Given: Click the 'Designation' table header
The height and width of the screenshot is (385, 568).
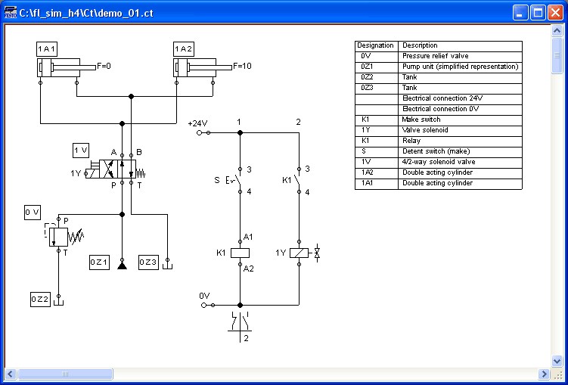Looking at the screenshot, I should [377, 46].
